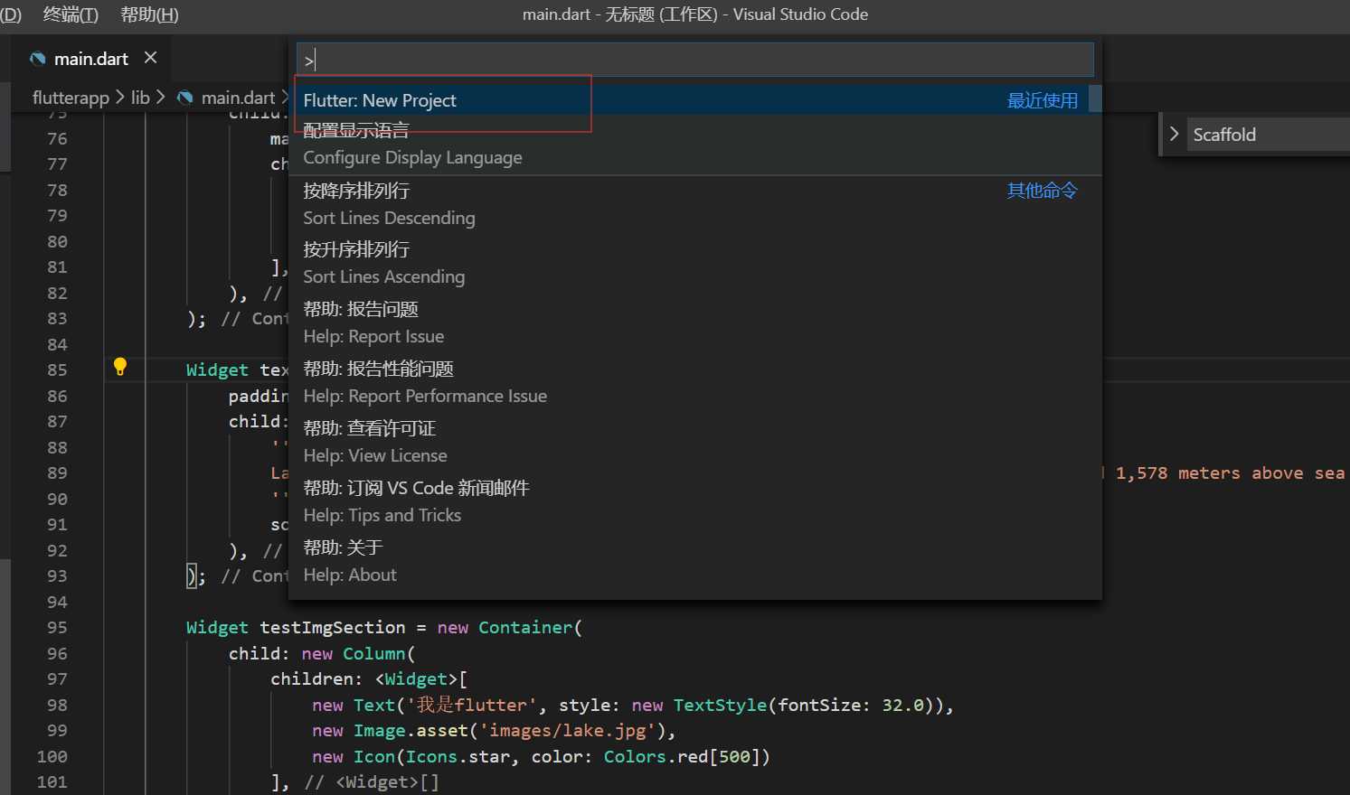Viewport: 1350px width, 795px height.
Task: Click line number 85 in the gutter
Action: (x=57, y=369)
